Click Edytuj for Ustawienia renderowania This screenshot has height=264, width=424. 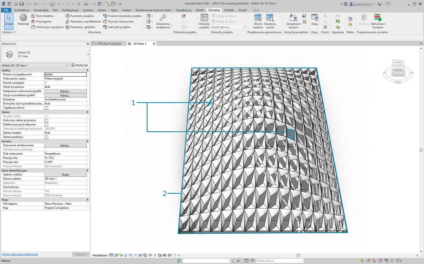[x=65, y=145]
